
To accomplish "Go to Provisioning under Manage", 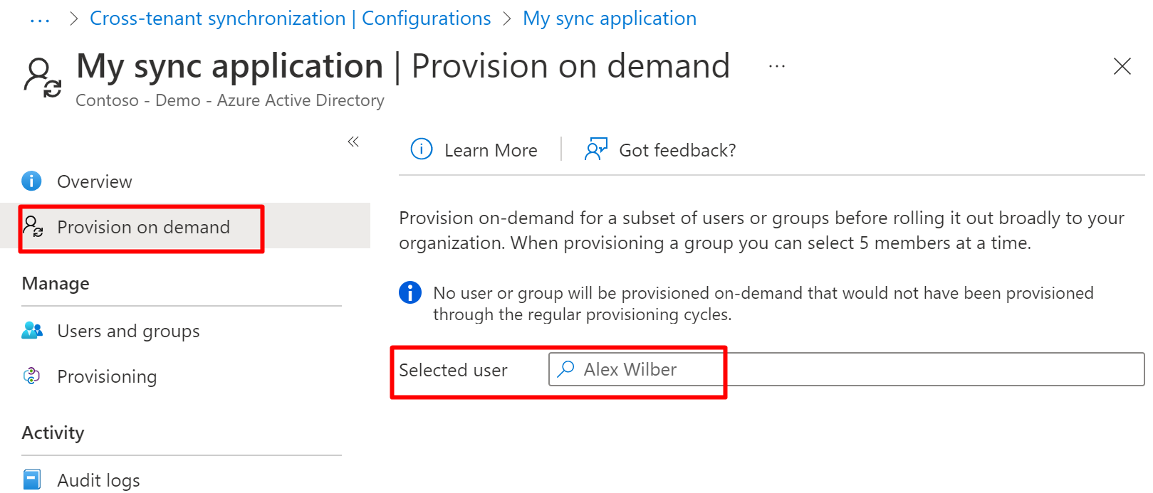I will tap(107, 377).
